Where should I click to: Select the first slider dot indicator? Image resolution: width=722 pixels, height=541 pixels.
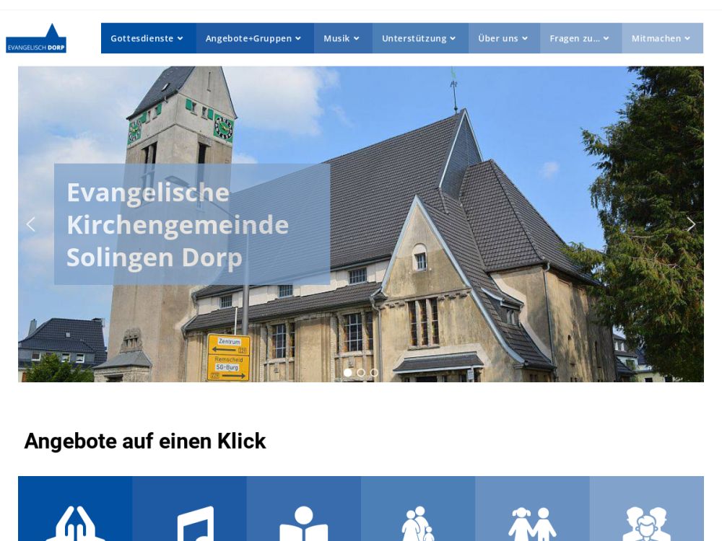coord(348,373)
